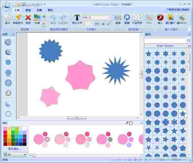Viewport: 193px width, 163px height.
Task: Click the colorful puzzle pieces icon
Action: click(x=37, y=18)
